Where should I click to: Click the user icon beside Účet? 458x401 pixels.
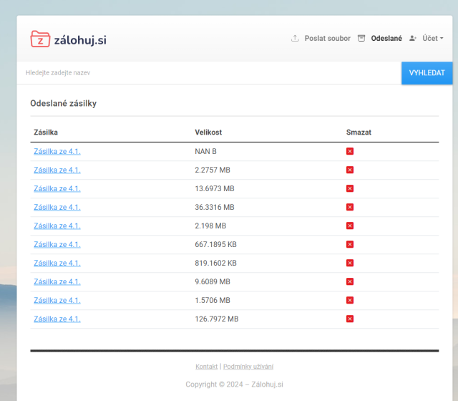click(413, 39)
